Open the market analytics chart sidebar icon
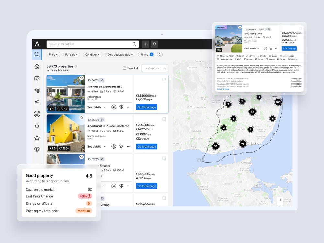 pyautogui.click(x=37, y=102)
